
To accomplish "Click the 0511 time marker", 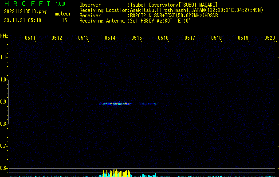I will tap(30, 38).
